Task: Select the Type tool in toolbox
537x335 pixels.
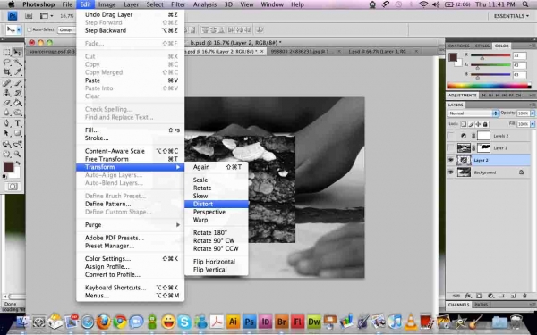Action: tap(18, 123)
